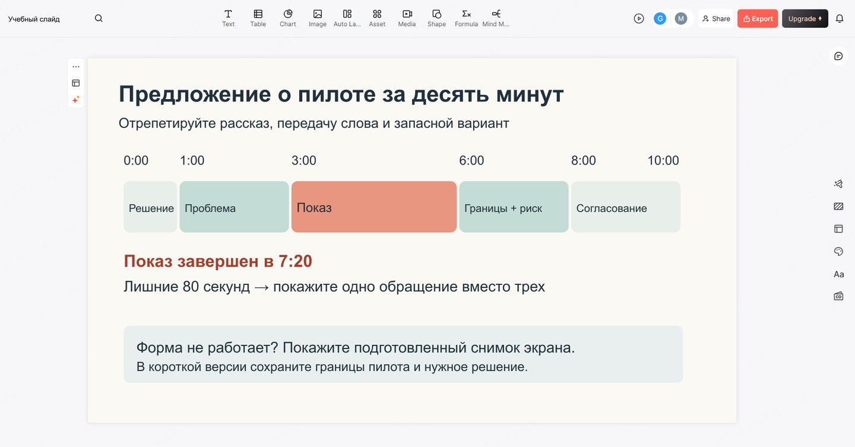Click the "10:00" time label

point(663,160)
